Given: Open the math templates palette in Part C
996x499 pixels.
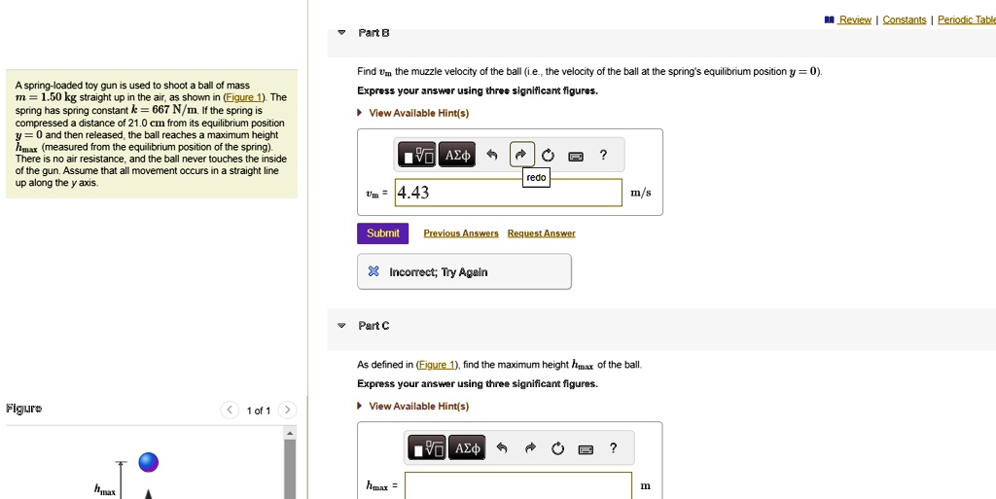Looking at the screenshot, I should click(x=427, y=448).
